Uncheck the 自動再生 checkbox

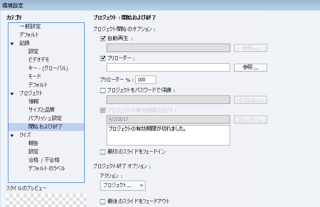pos(103,39)
